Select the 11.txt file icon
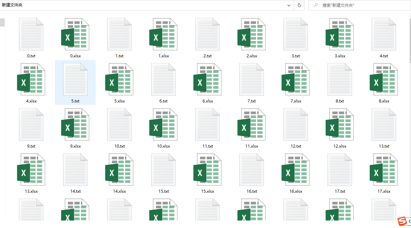Image resolution: width=411 pixels, height=228 pixels. (x=208, y=124)
